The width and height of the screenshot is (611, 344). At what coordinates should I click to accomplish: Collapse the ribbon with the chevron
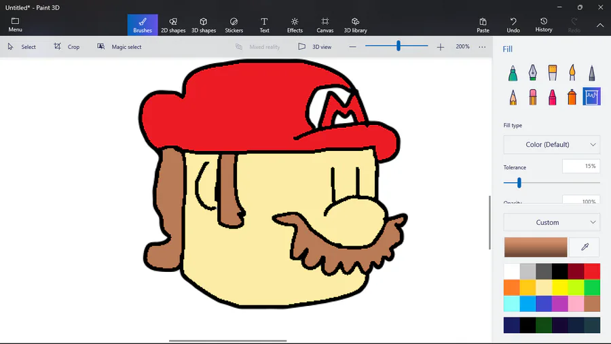pyautogui.click(x=600, y=25)
